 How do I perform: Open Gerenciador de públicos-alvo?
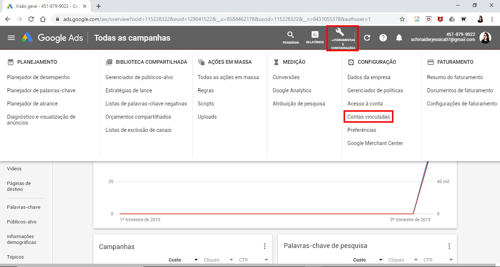click(139, 77)
